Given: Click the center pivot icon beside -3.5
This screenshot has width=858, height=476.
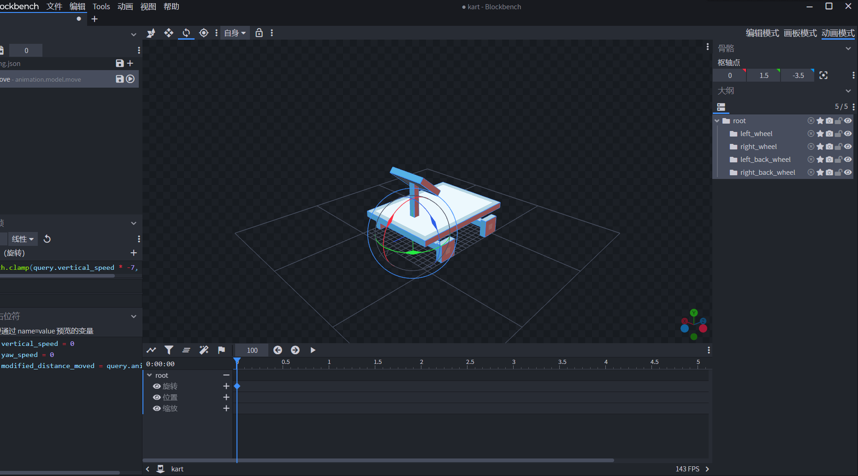Looking at the screenshot, I should tap(823, 75).
